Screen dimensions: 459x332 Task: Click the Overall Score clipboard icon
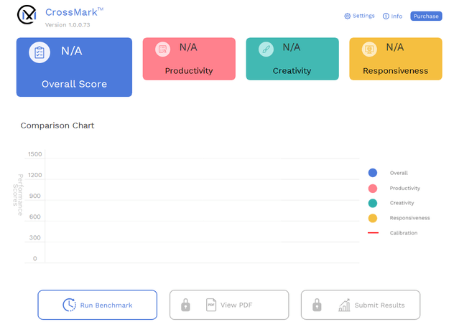[40, 52]
